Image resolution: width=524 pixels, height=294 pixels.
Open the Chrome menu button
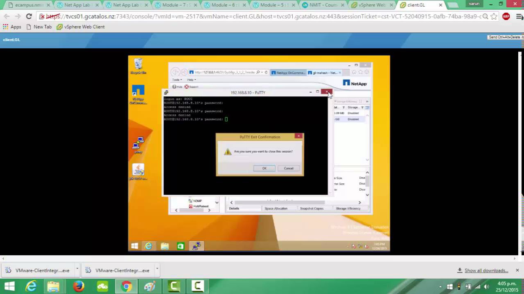[x=519, y=17]
